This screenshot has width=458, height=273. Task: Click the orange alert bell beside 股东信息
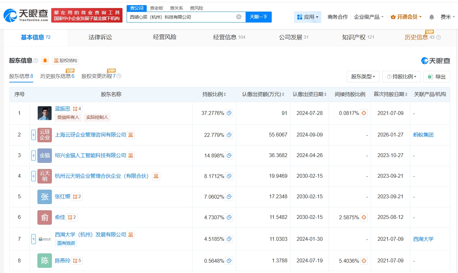pyautogui.click(x=45, y=61)
